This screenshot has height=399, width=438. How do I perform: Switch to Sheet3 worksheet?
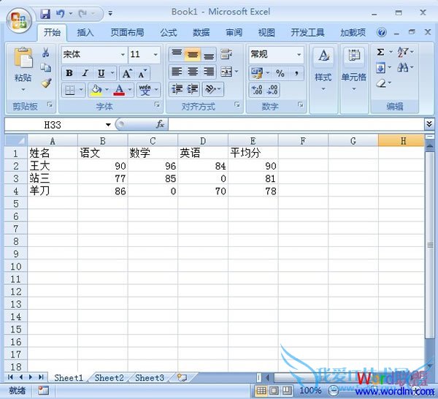tap(150, 378)
